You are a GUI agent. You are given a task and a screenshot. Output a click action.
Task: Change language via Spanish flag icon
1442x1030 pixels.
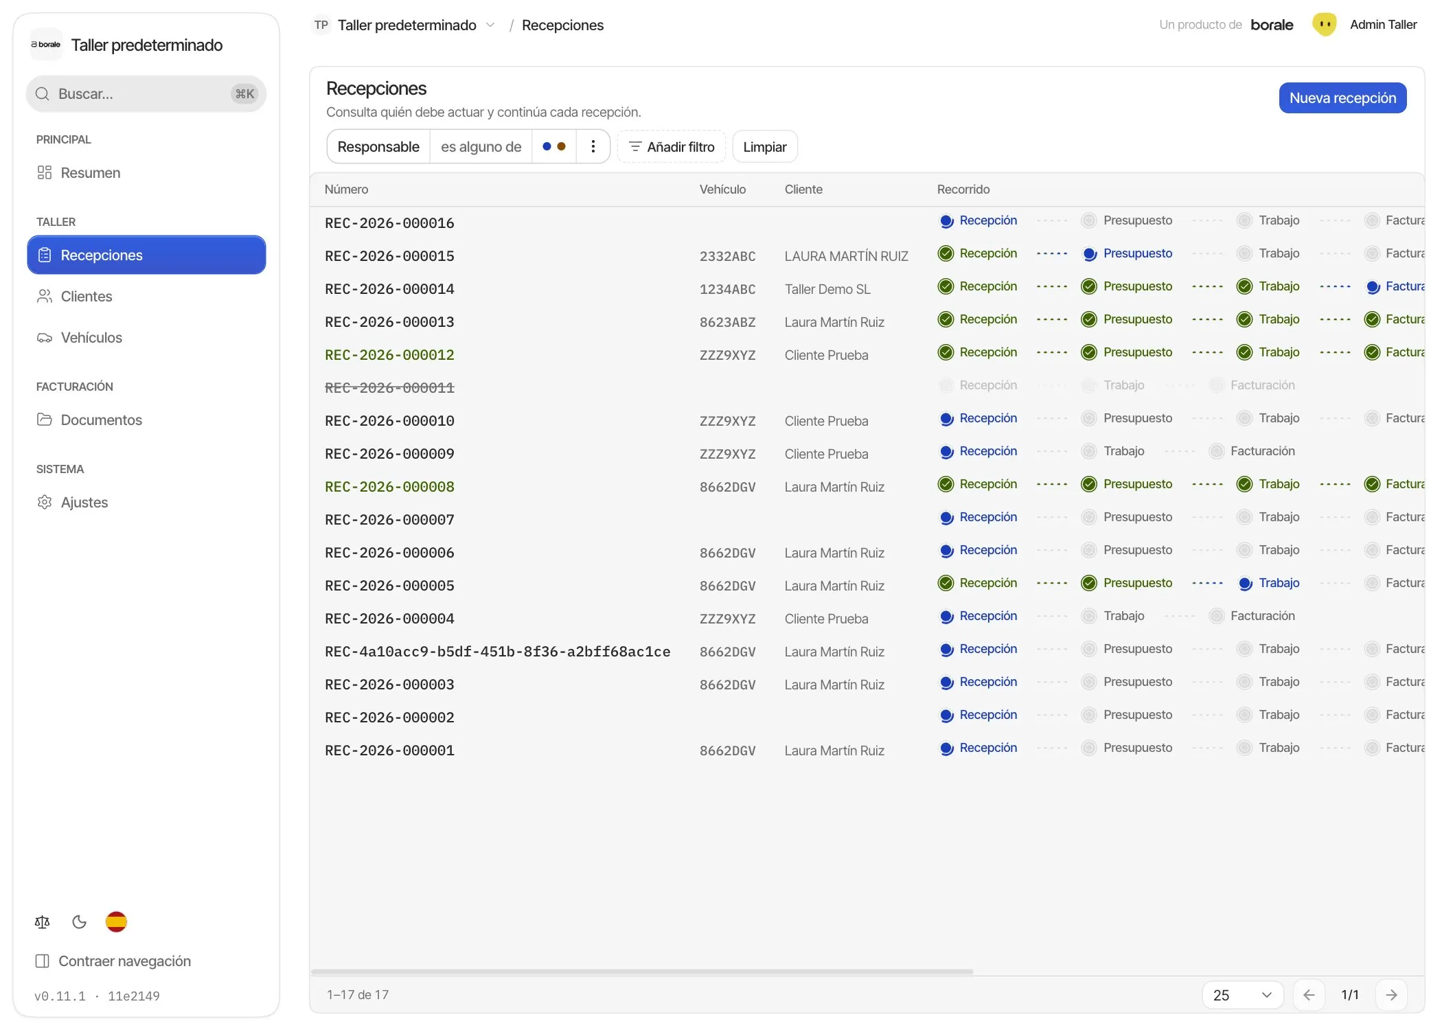(116, 922)
